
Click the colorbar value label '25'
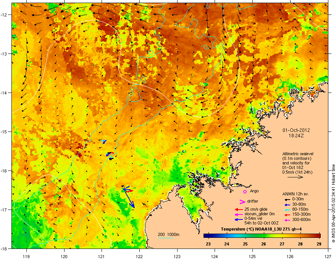(245, 244)
